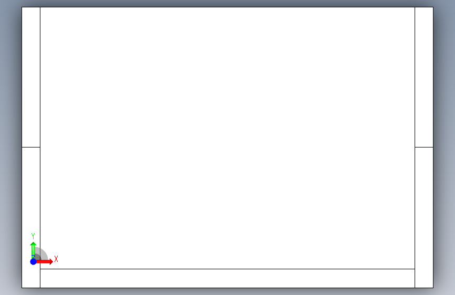Screen dimensions: 455x295
Task: Select the top outer edge of the model
Action: pyautogui.click(x=228, y=7)
